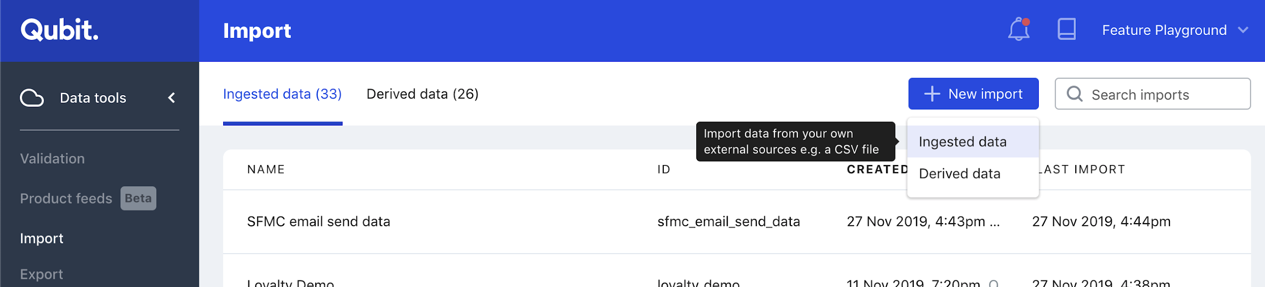Go to Validation in the sidebar
The height and width of the screenshot is (287, 1265).
pos(53,159)
